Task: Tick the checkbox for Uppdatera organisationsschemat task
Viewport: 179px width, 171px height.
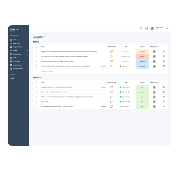Action: point(36,56)
